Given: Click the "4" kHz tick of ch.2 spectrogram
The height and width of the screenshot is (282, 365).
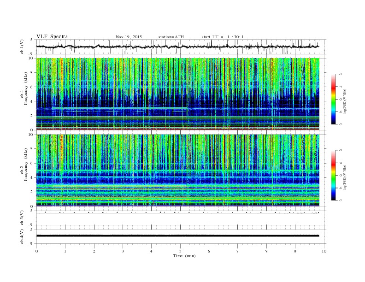Looking at the screenshot, I should click(x=32, y=178).
